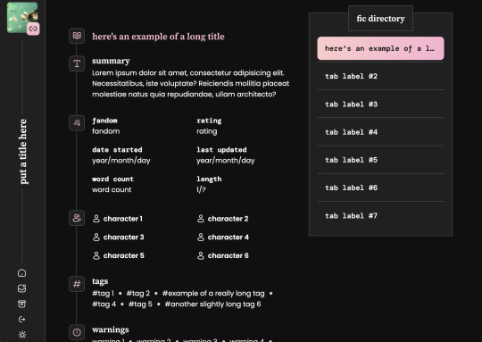This screenshot has height=342, width=482.
Task: Click the person icon next to character 4
Action: click(201, 238)
